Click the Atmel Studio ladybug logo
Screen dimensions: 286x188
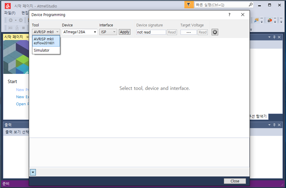pos(8,6)
